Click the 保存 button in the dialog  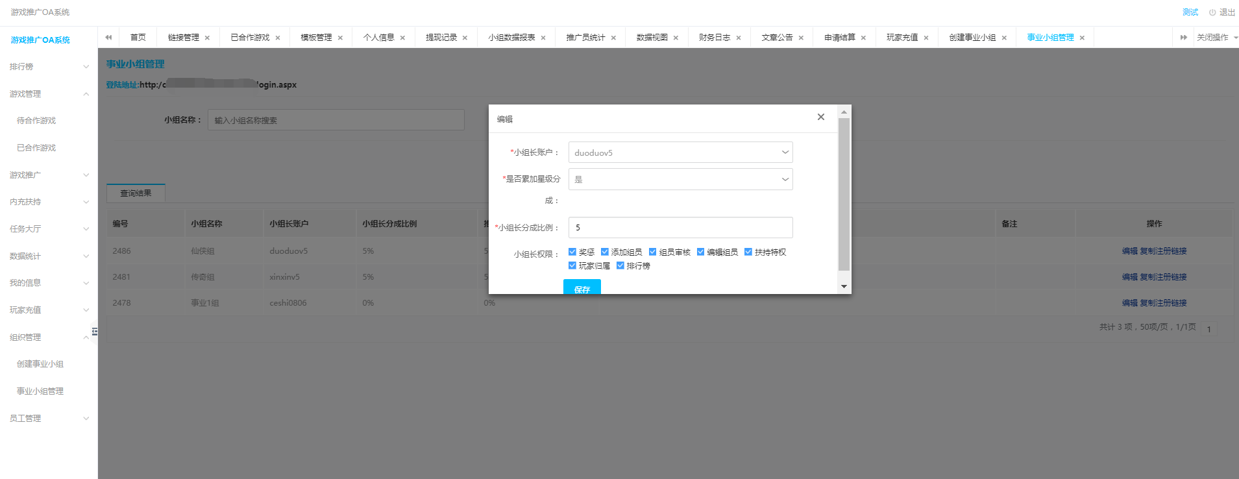[x=582, y=288]
